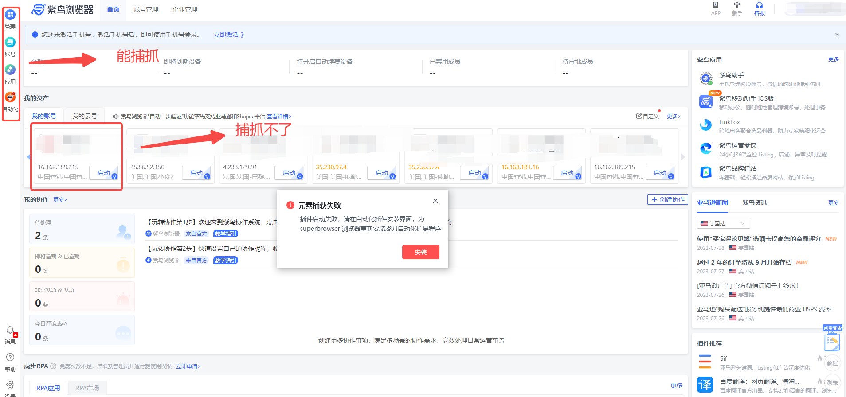Viewport: 846px width, 397px height.
Task: Open the 自动化 sidebar icon
Action: (x=10, y=97)
